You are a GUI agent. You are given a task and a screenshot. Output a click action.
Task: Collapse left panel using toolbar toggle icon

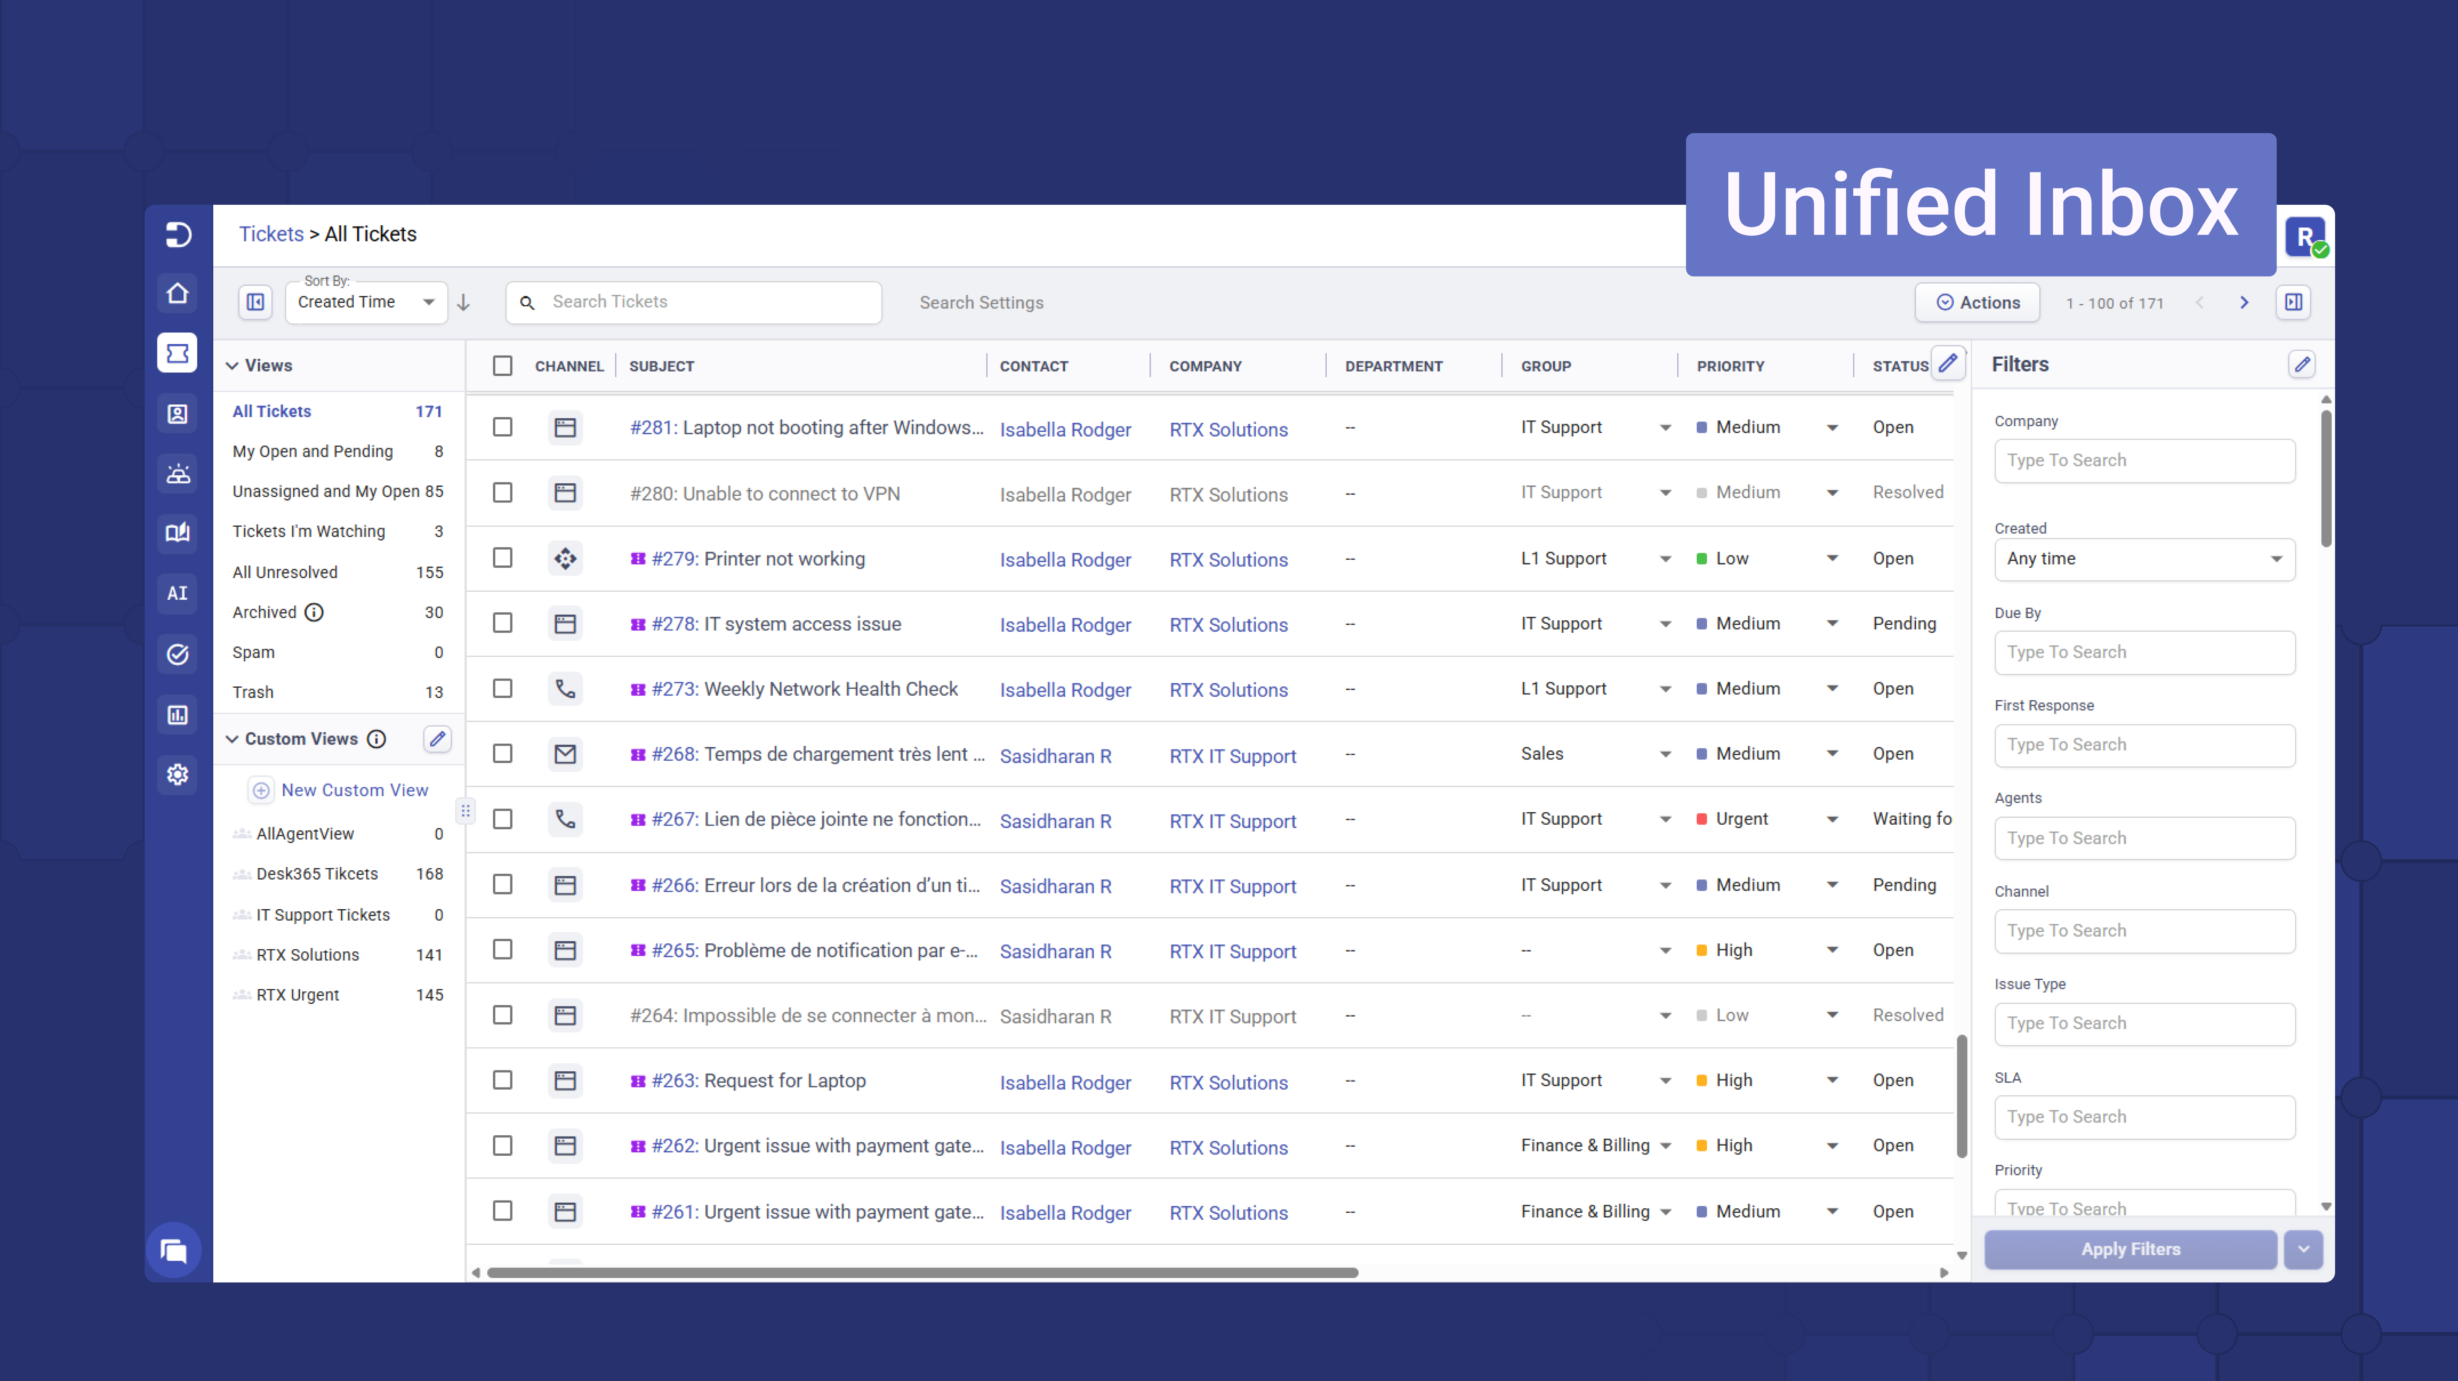(x=255, y=302)
